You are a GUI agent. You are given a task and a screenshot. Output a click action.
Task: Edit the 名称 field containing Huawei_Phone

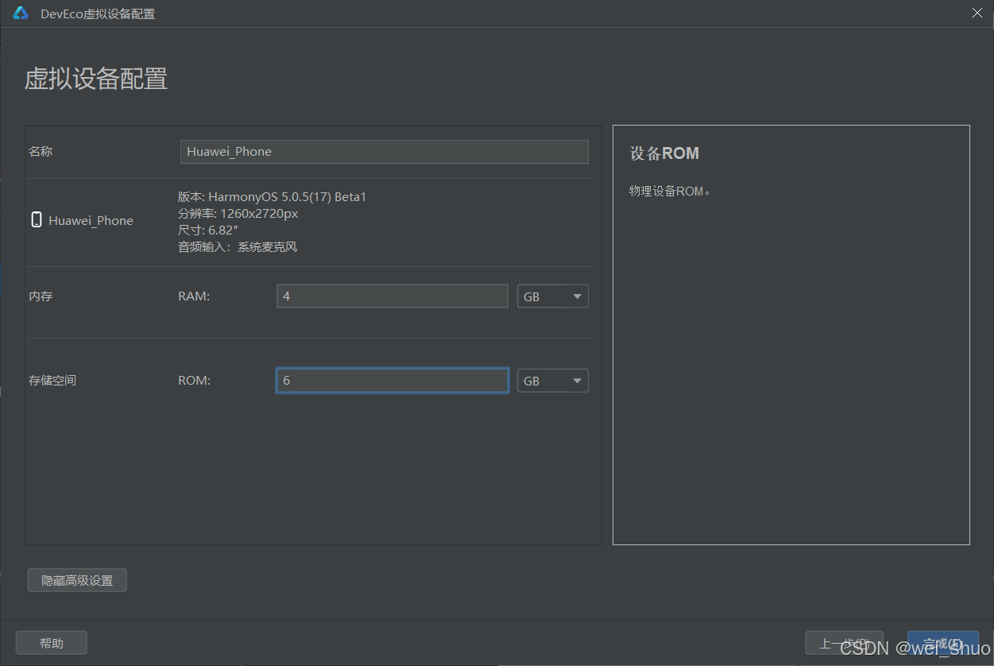click(385, 152)
